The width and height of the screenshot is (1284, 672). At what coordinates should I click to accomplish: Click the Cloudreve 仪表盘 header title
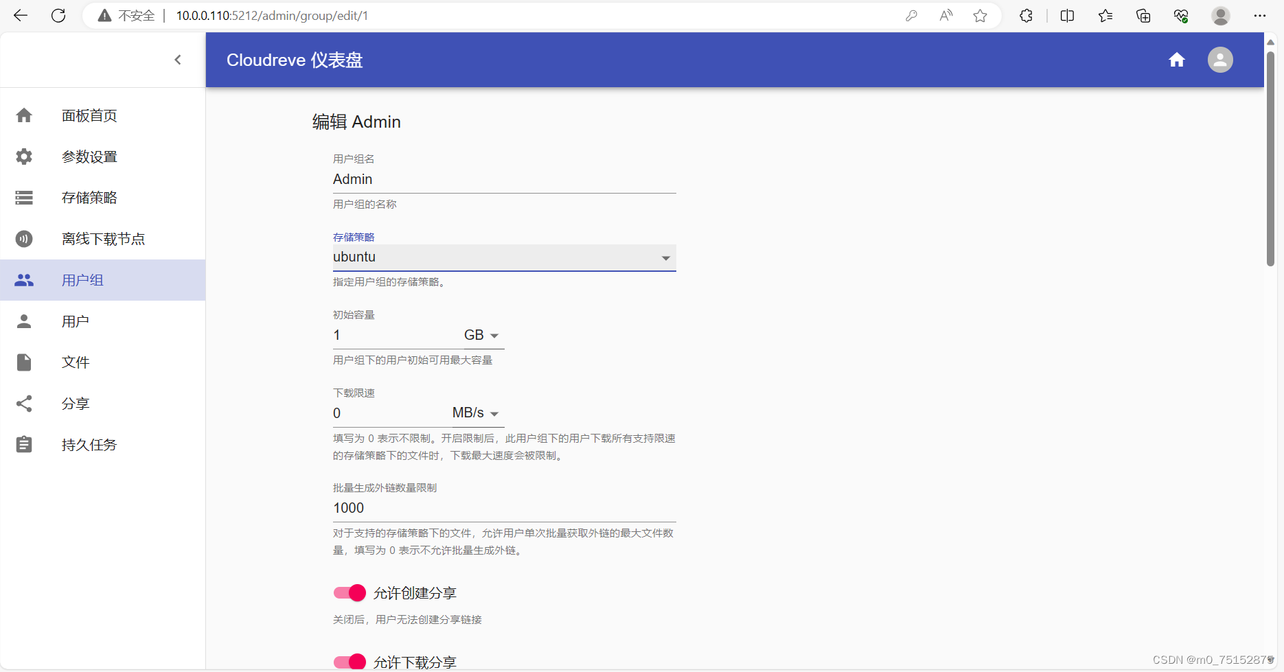[x=295, y=60]
